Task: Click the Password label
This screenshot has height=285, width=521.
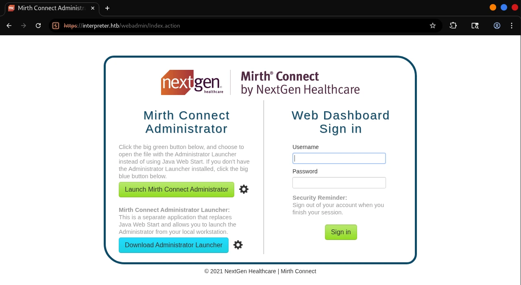Action: tap(305, 171)
